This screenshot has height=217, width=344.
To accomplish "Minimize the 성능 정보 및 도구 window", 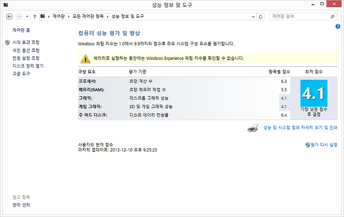I will tap(313, 4).
